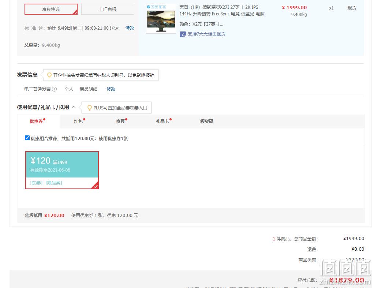Click the info icon beside 电子普通发票
The height and width of the screenshot is (288, 374).
(55, 89)
